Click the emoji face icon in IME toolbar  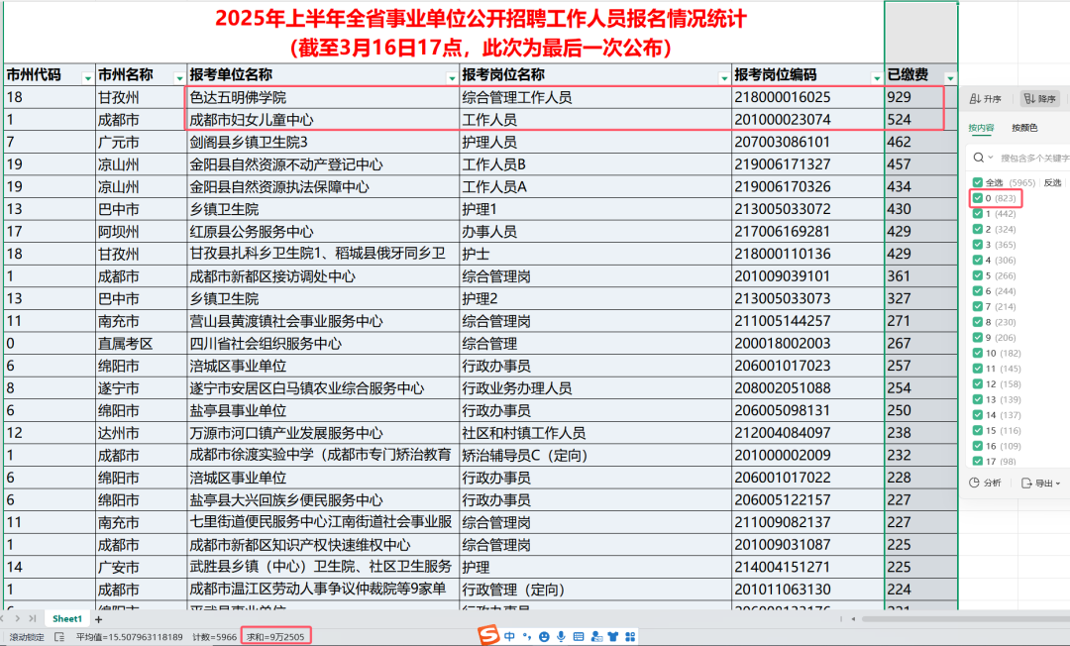coord(543,636)
